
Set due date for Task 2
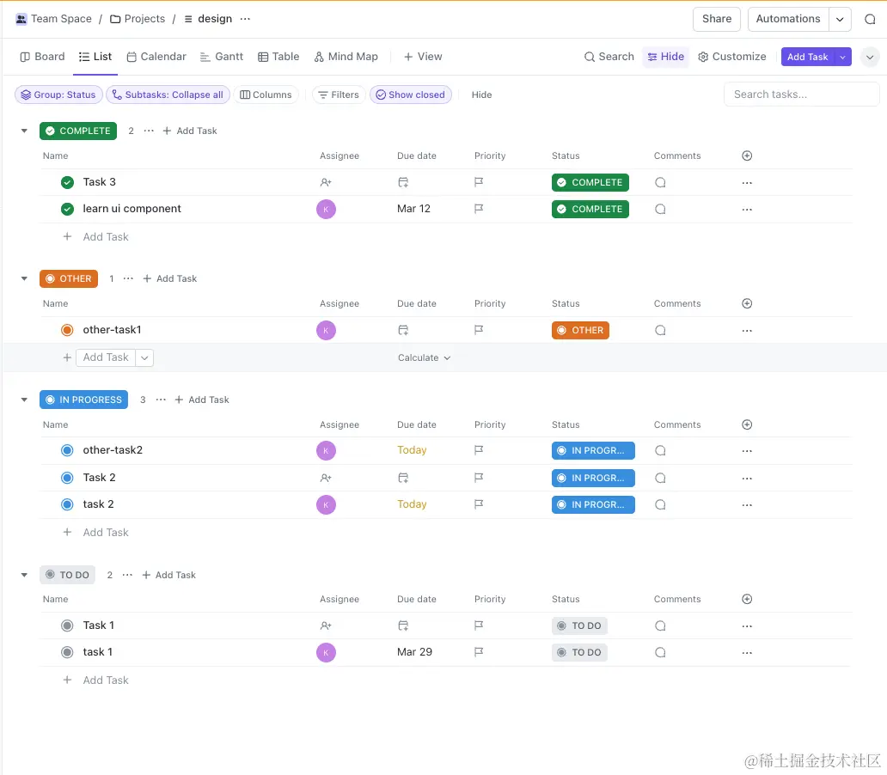(x=403, y=478)
